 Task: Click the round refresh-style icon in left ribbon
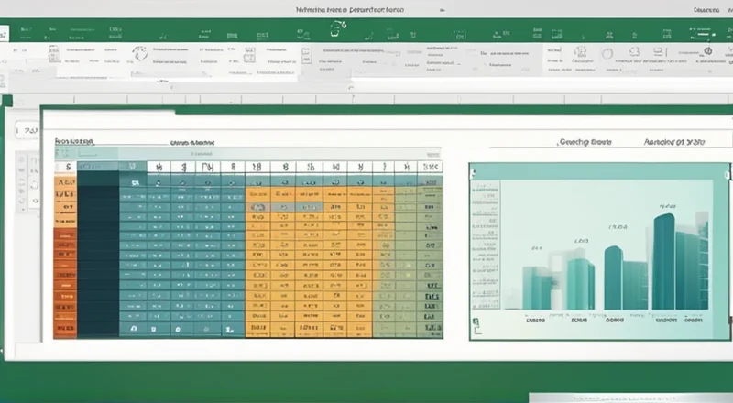(140, 53)
